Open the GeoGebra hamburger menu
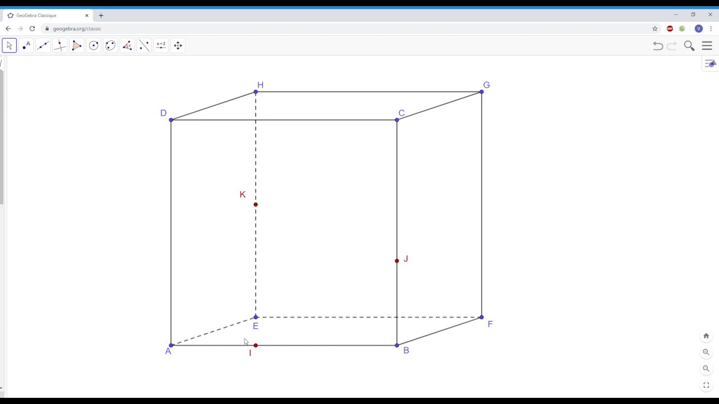The image size is (719, 404). pos(707,46)
